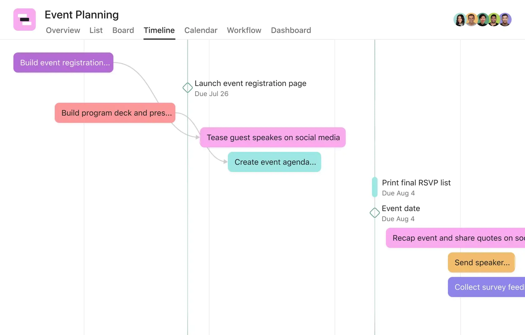This screenshot has height=335, width=525.
Task: Open the Dashboard view
Action: [291, 30]
